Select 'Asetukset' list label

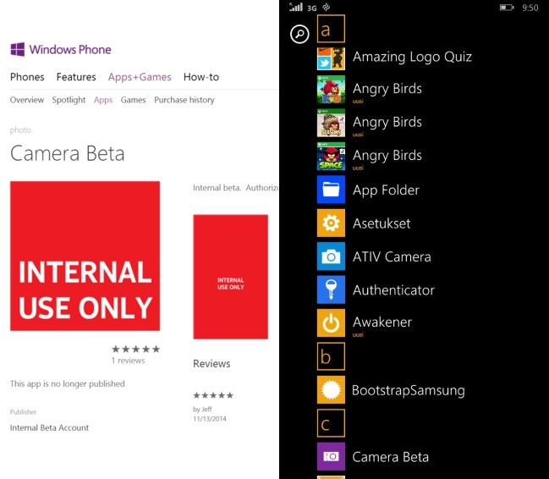point(382,223)
